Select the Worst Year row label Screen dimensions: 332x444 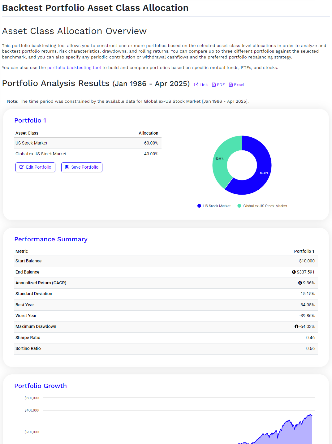coord(26,316)
